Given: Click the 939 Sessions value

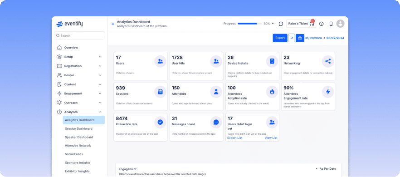Looking at the screenshot, I should (121, 88).
